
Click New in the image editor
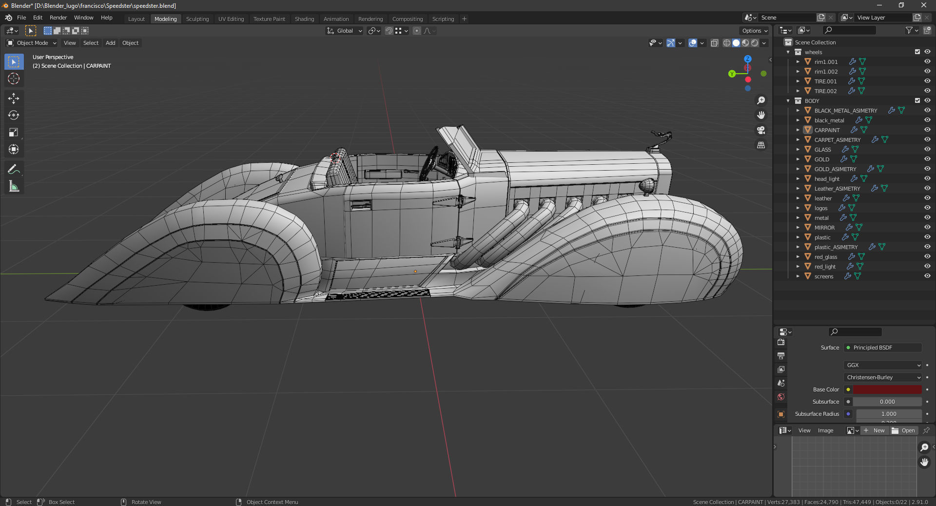click(x=875, y=430)
